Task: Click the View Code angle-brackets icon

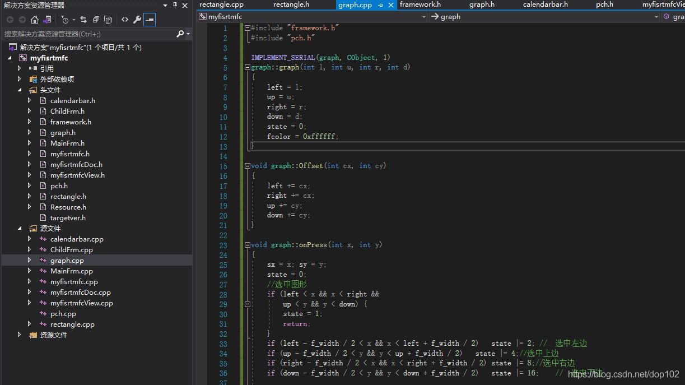Action: coord(124,20)
